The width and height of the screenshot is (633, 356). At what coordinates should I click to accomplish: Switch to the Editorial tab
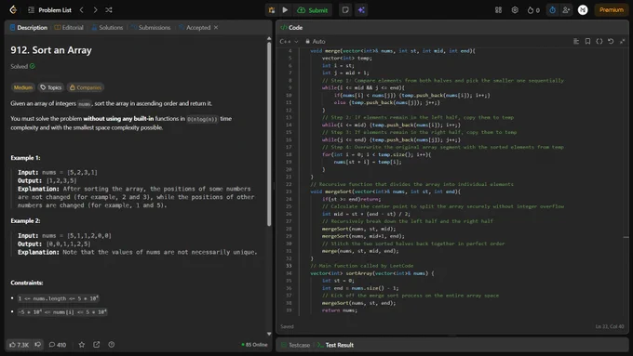[x=69, y=27]
